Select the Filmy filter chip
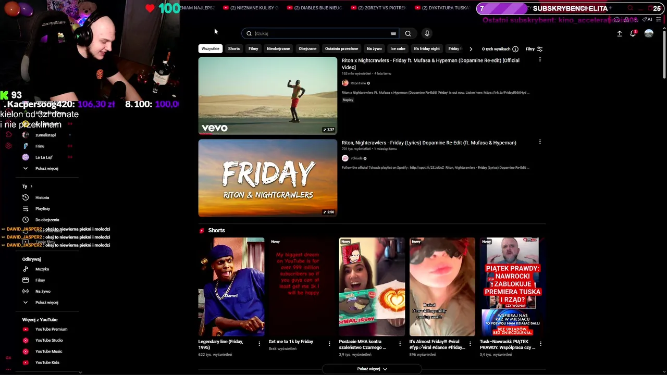Screen dimensions: 667x375 click(x=253, y=48)
